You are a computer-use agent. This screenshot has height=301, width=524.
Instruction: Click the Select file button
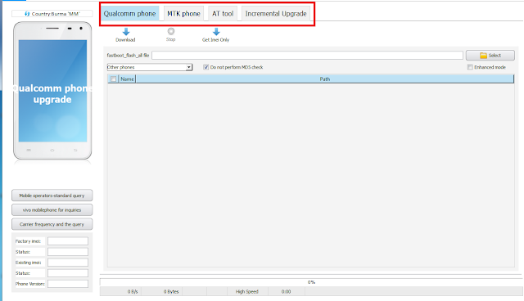click(x=490, y=56)
